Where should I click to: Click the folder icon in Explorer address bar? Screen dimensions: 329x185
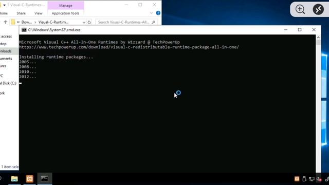point(13,22)
